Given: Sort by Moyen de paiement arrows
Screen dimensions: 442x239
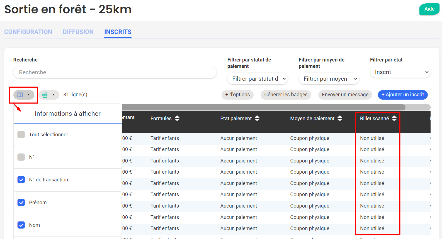Looking at the screenshot, I should tap(340, 119).
